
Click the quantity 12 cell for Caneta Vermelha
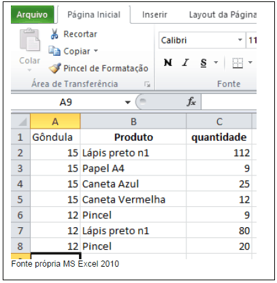(219, 199)
